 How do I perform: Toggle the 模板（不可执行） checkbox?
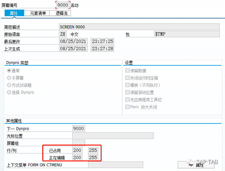point(127,85)
